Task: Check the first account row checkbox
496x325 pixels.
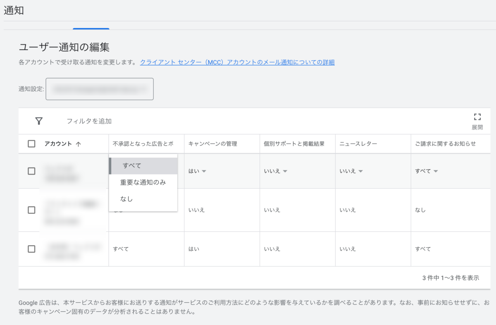Action: coord(31,171)
